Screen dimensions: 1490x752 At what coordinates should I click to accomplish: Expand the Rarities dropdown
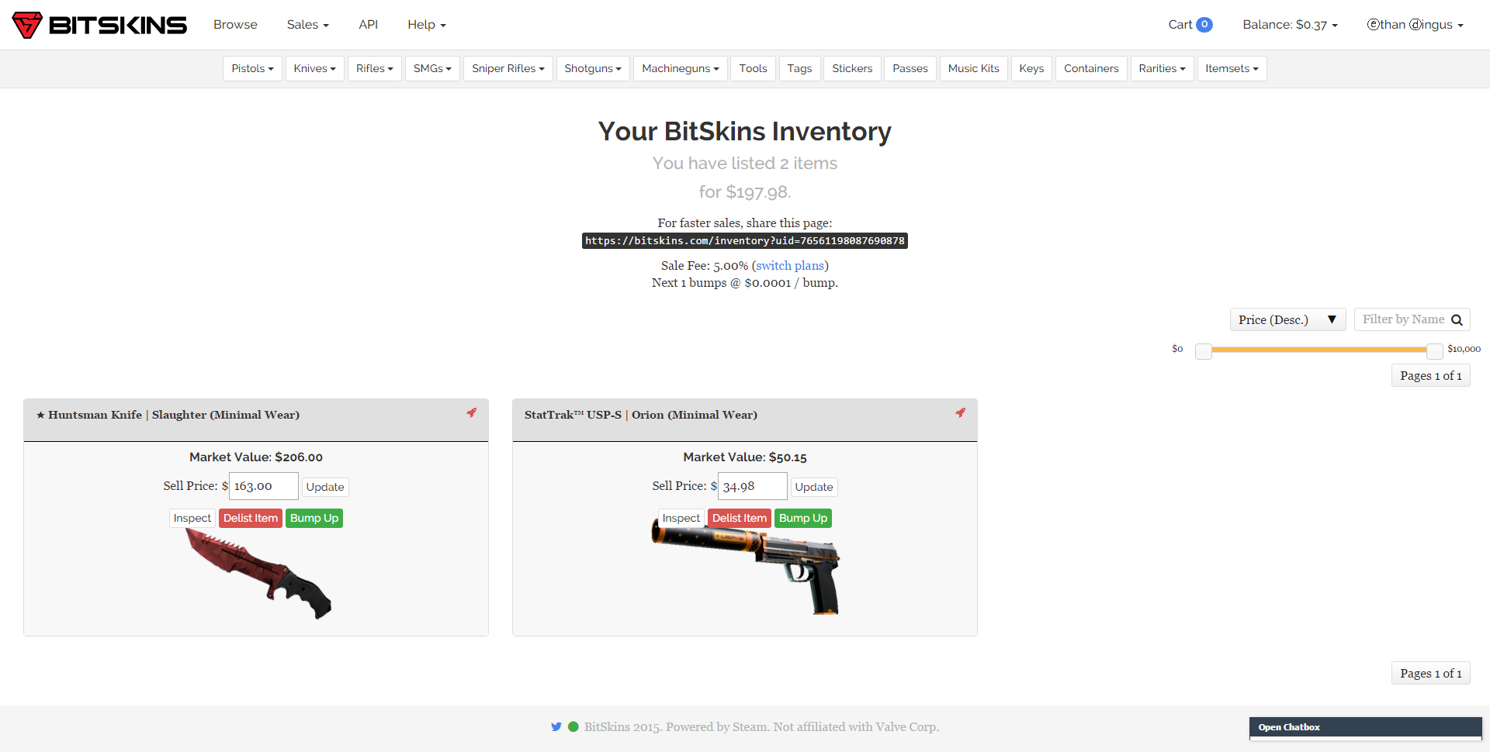1162,68
